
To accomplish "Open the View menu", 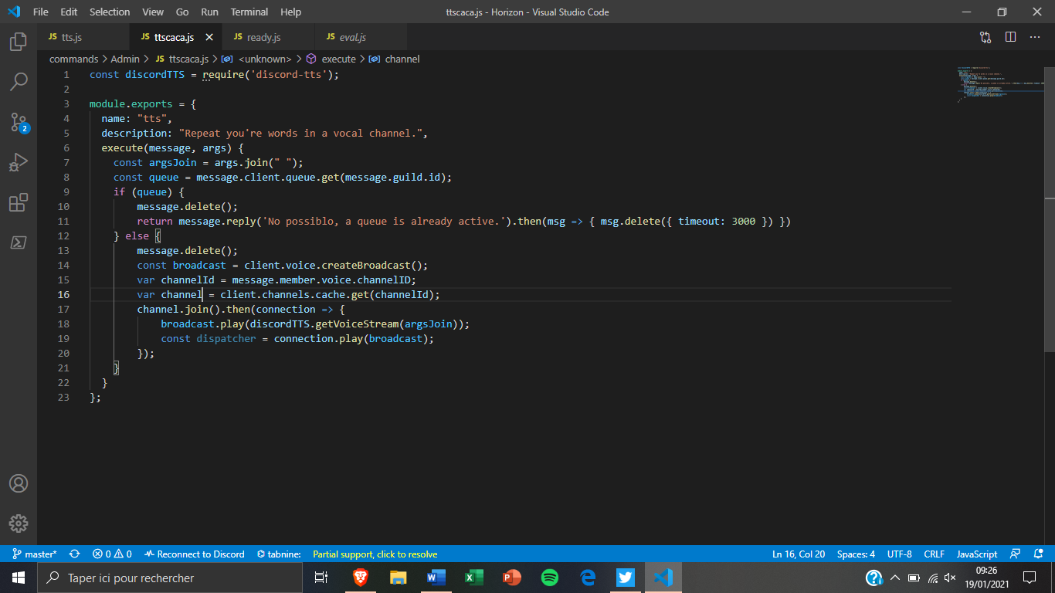I will pos(153,12).
